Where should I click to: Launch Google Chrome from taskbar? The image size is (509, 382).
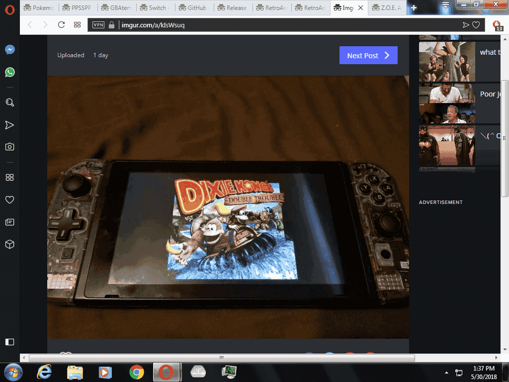(137, 372)
